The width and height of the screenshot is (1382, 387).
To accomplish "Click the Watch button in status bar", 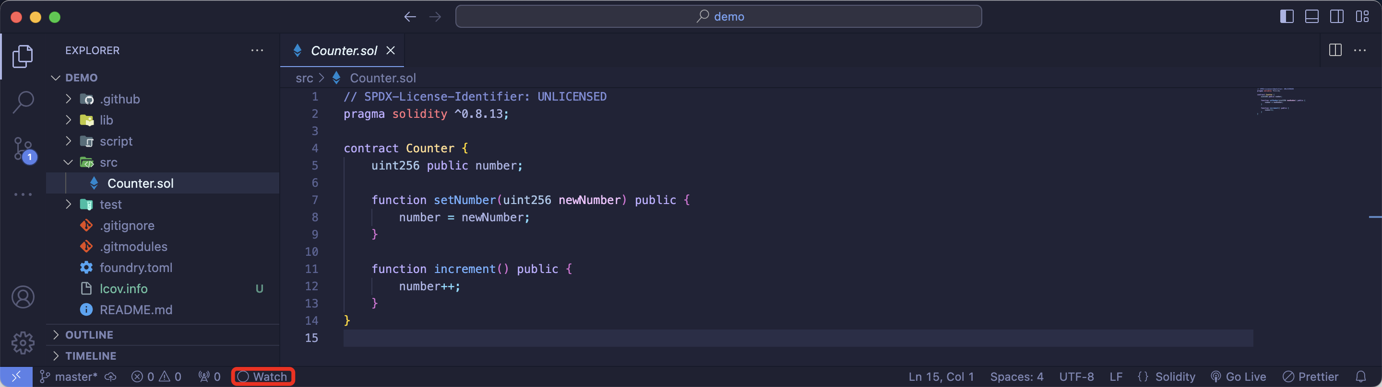I will pyautogui.click(x=263, y=377).
